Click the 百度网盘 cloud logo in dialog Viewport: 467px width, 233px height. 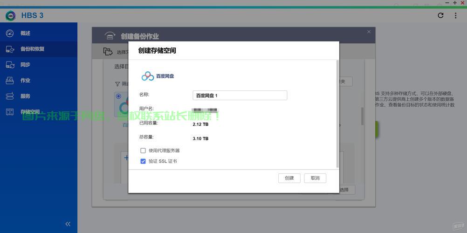pyautogui.click(x=148, y=76)
